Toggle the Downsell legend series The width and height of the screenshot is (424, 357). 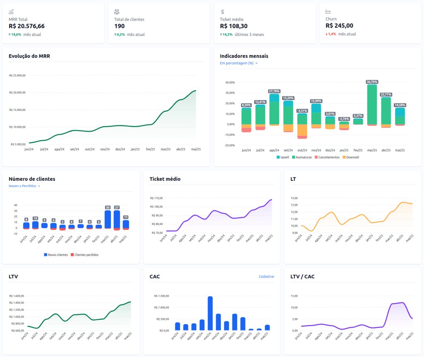[x=351, y=157]
